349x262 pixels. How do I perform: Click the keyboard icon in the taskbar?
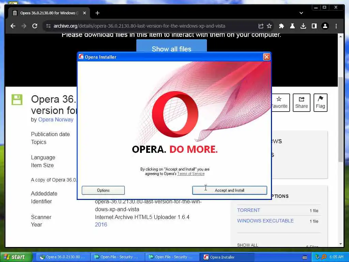(x=305, y=257)
